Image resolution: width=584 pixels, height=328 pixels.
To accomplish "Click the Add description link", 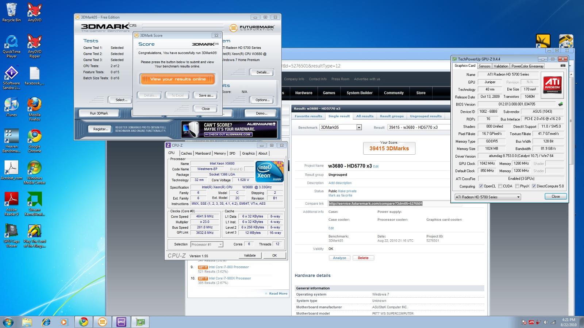I will coord(340,183).
